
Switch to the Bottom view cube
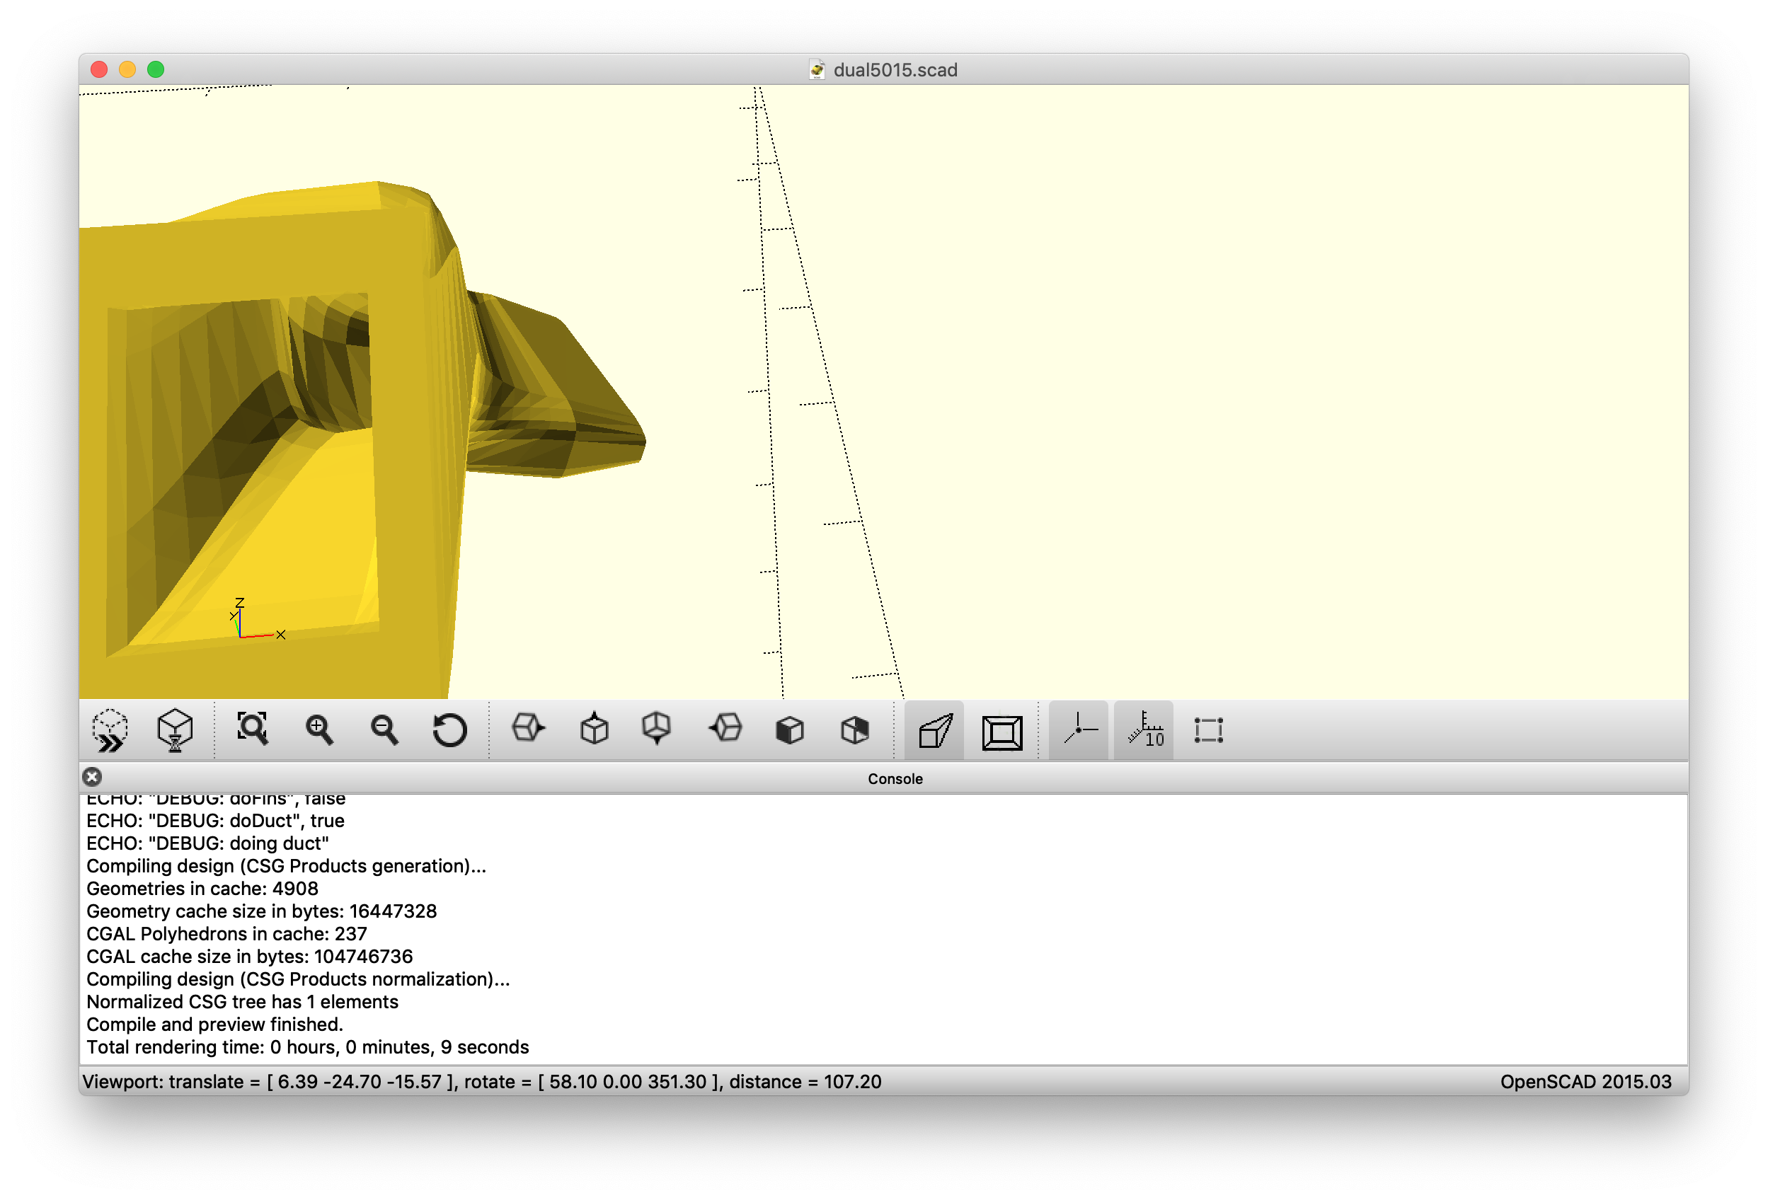[658, 729]
